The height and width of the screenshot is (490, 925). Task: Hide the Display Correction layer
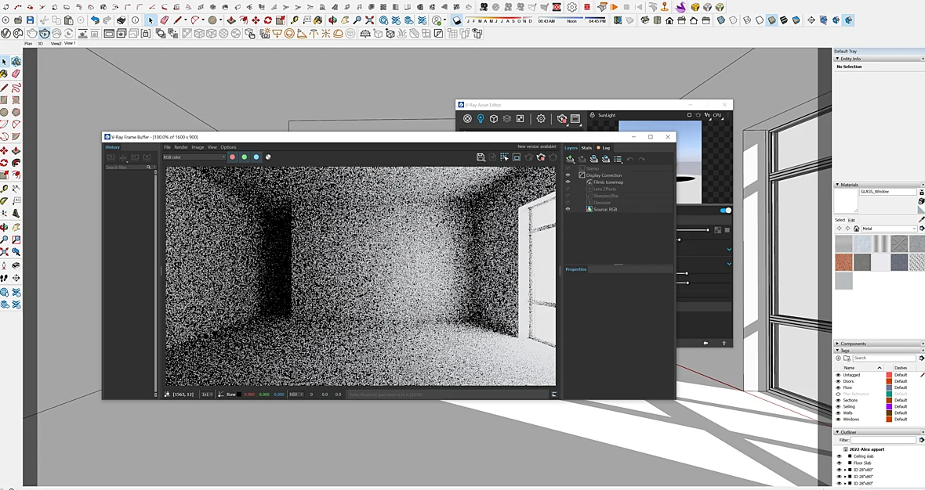click(x=568, y=175)
